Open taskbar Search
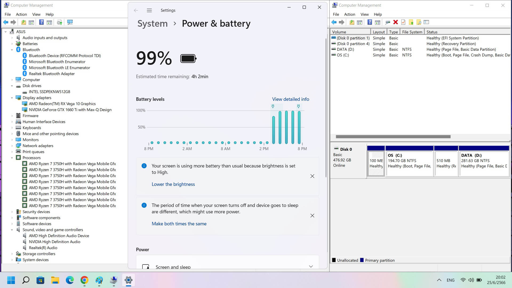The width and height of the screenshot is (512, 288). tap(26, 280)
